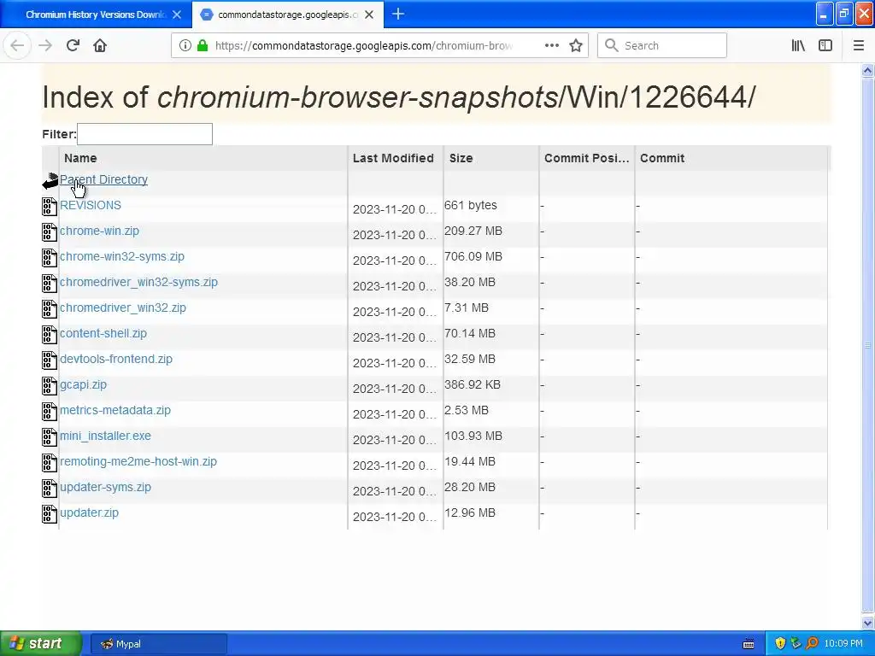The image size is (875, 656).
Task: Sort by Last Modified column header
Action: pos(396,158)
